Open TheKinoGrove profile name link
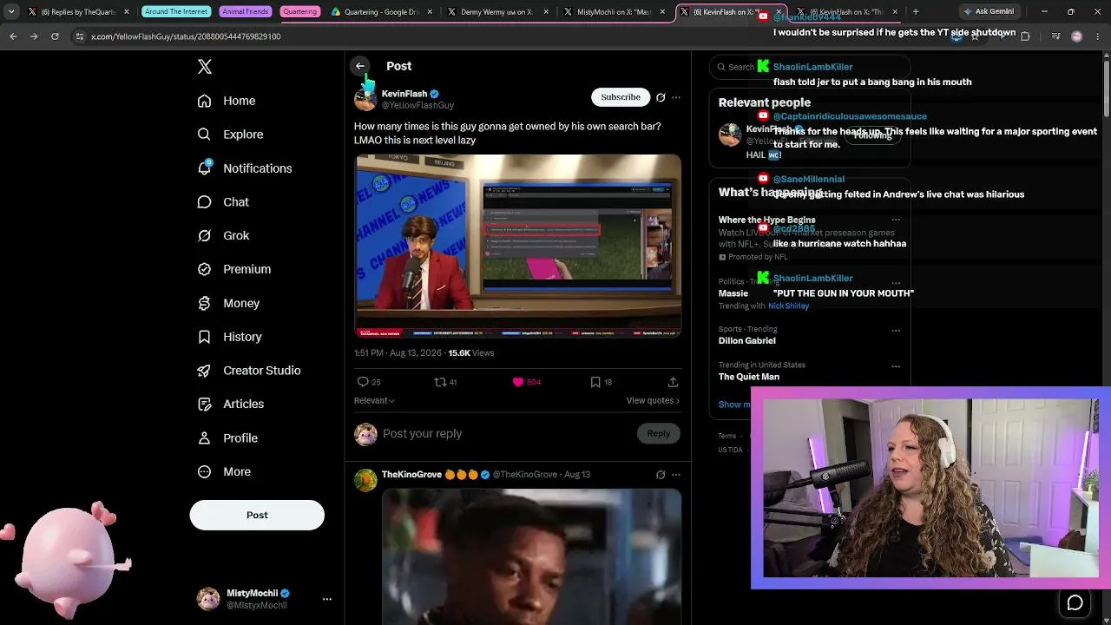Screen dimensions: 1111x625 click(x=411, y=475)
